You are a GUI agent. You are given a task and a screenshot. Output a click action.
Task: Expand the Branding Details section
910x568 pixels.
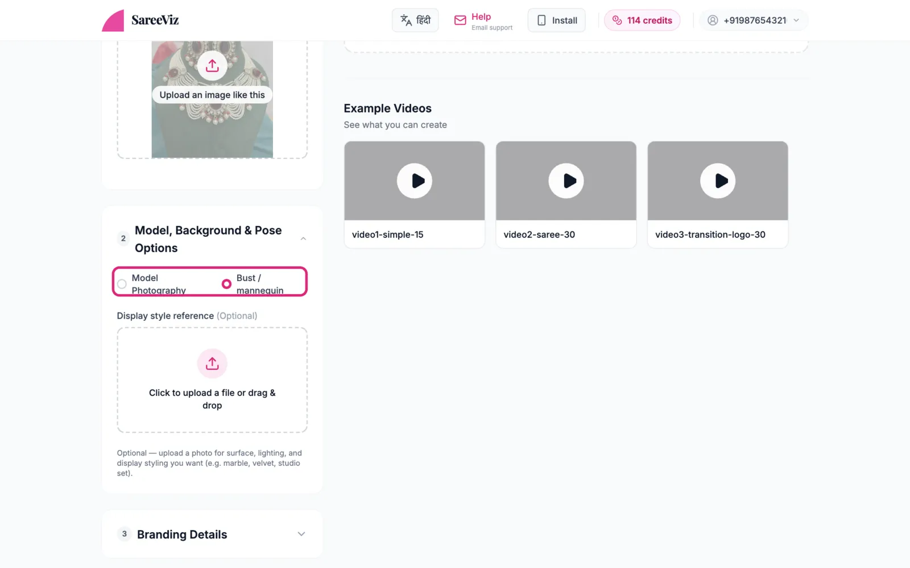301,534
